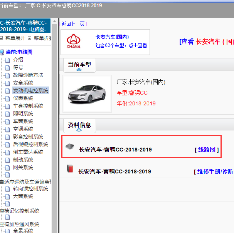Click the page icon beside 故障诊断方法

click(x=7, y=75)
